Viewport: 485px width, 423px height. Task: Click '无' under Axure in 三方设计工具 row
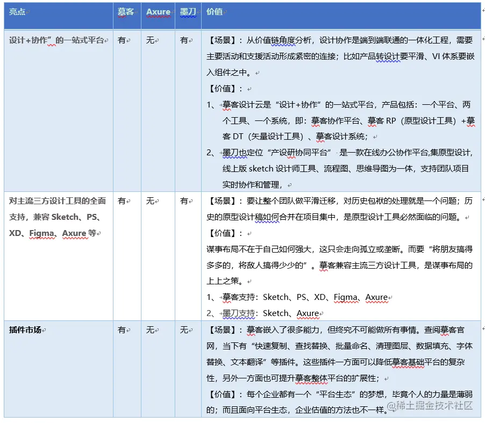point(150,201)
